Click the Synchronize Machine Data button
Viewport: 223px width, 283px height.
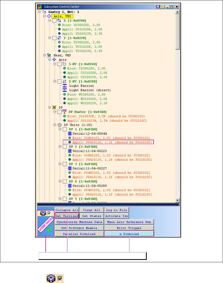tap(79, 222)
